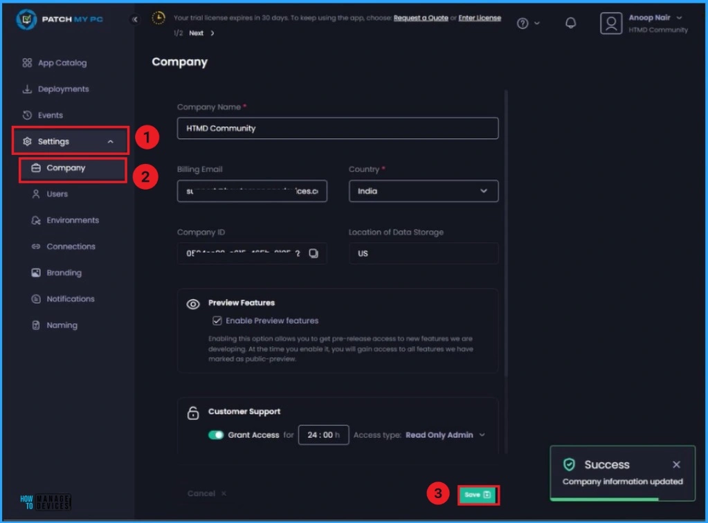Click the Deployments download icon
Image resolution: width=708 pixels, height=523 pixels.
point(27,89)
